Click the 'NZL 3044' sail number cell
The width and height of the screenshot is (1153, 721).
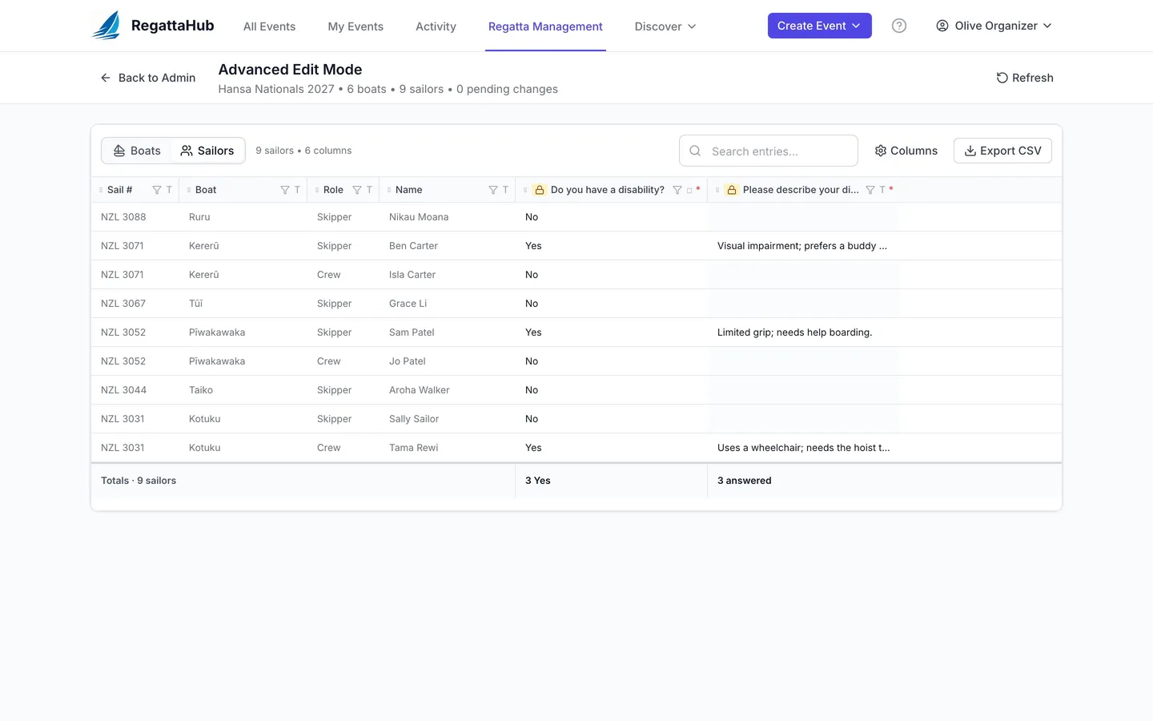coord(135,390)
